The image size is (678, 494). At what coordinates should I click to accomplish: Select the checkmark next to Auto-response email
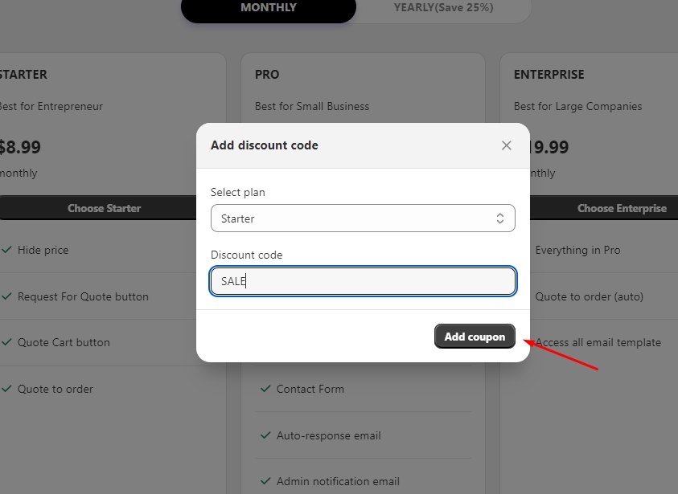coord(265,435)
